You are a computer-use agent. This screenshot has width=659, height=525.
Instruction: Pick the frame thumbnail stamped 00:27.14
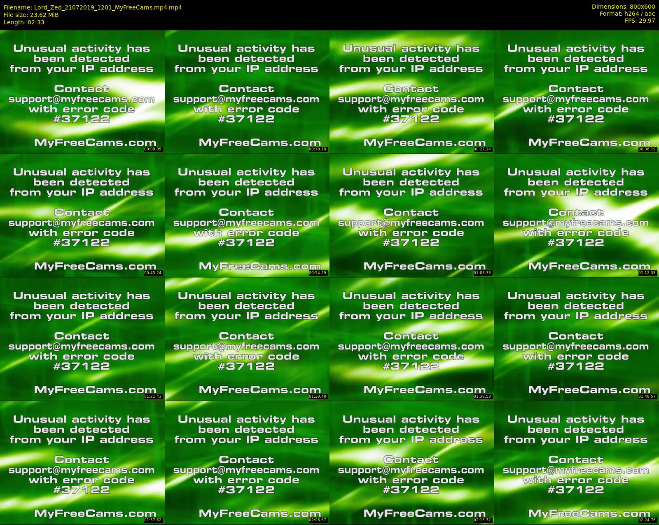[412, 91]
